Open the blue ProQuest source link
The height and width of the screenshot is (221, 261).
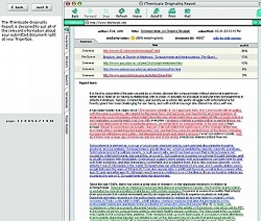coord(160,57)
